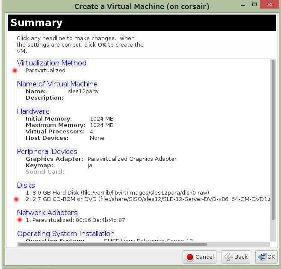This screenshot has height=269, width=281.
Task: Click the horizontal scrollbar of the summary list
Action: [113, 245]
